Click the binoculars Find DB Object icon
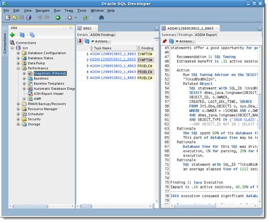The height and width of the screenshot is (222, 269). click(101, 18)
